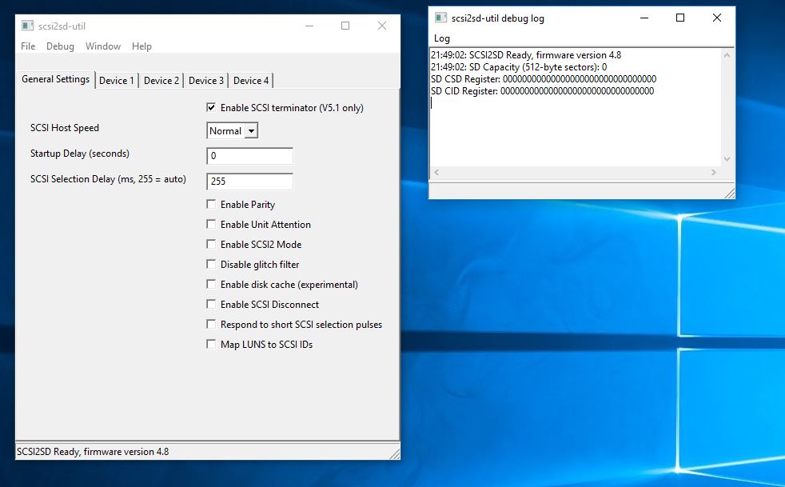The image size is (785, 487).
Task: Minimize the debug log window
Action: coord(644,18)
